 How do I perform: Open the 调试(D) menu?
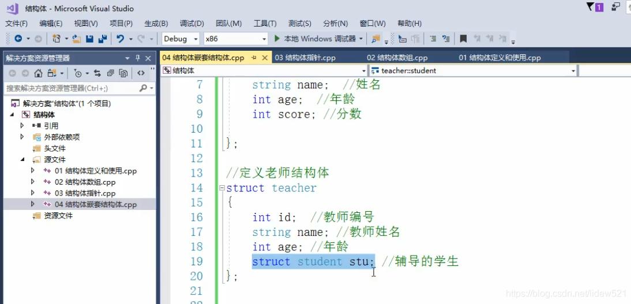192,23
